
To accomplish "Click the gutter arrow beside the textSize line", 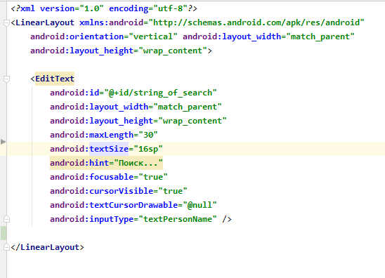I will 4,142.
